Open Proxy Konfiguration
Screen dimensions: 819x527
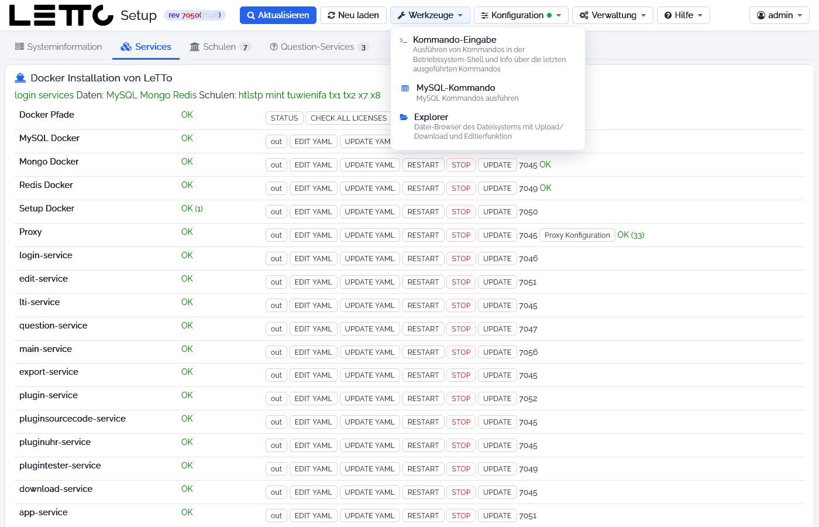577,235
